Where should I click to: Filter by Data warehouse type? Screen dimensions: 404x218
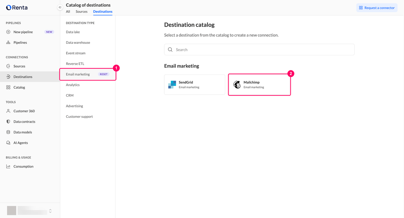coord(78,43)
